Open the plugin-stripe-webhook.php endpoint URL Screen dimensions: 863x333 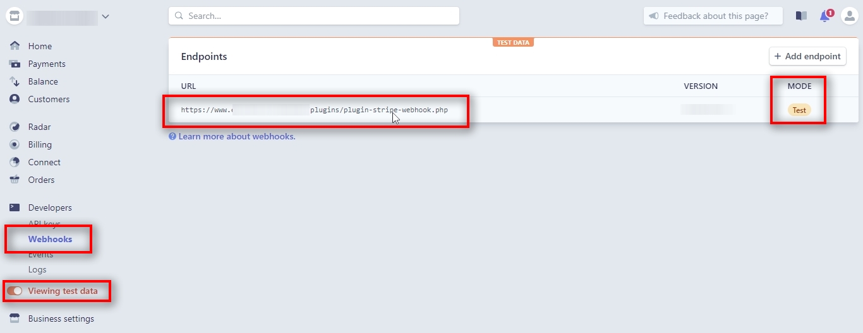click(315, 110)
